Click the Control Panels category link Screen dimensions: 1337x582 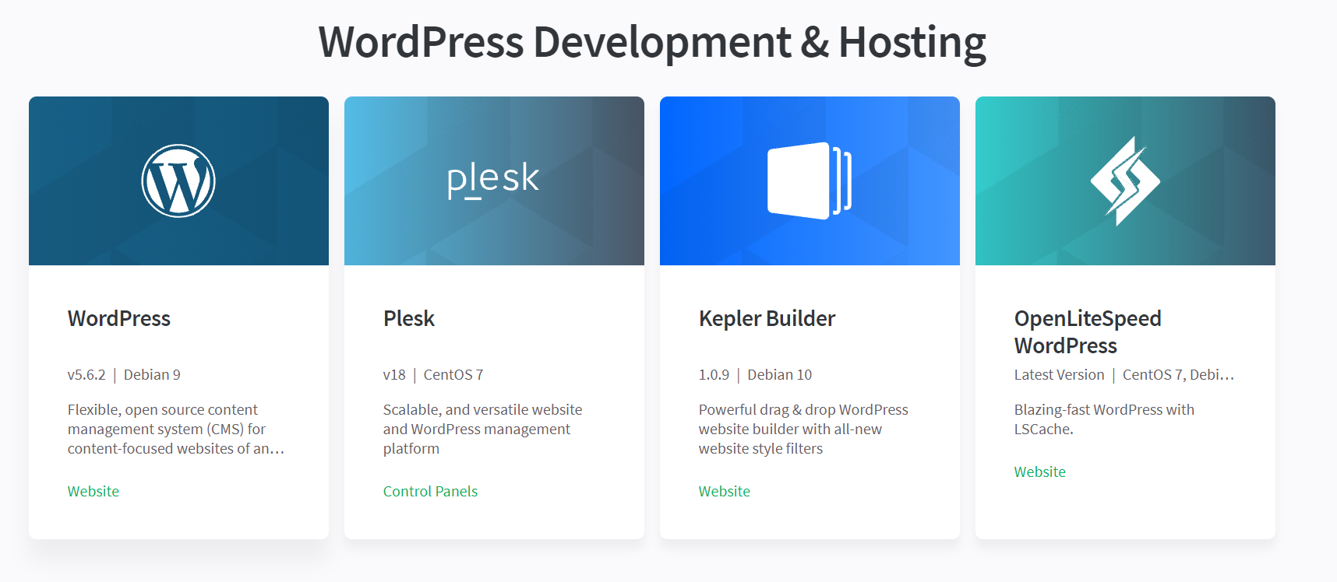[430, 491]
